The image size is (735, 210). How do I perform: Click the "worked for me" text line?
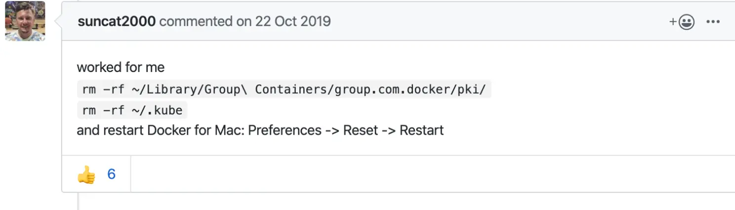(x=121, y=67)
